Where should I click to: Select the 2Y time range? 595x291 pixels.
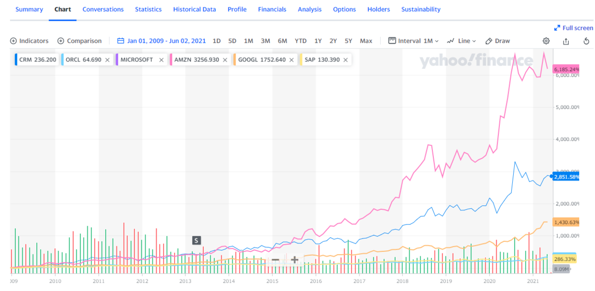(333, 41)
